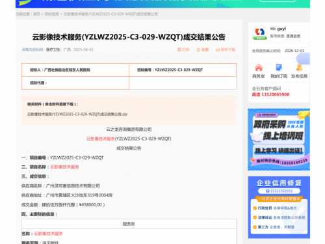Click 招标人：广西壮族自治区桂东人民医院 cell
The height and width of the screenshot is (244, 325).
click(x=75, y=70)
